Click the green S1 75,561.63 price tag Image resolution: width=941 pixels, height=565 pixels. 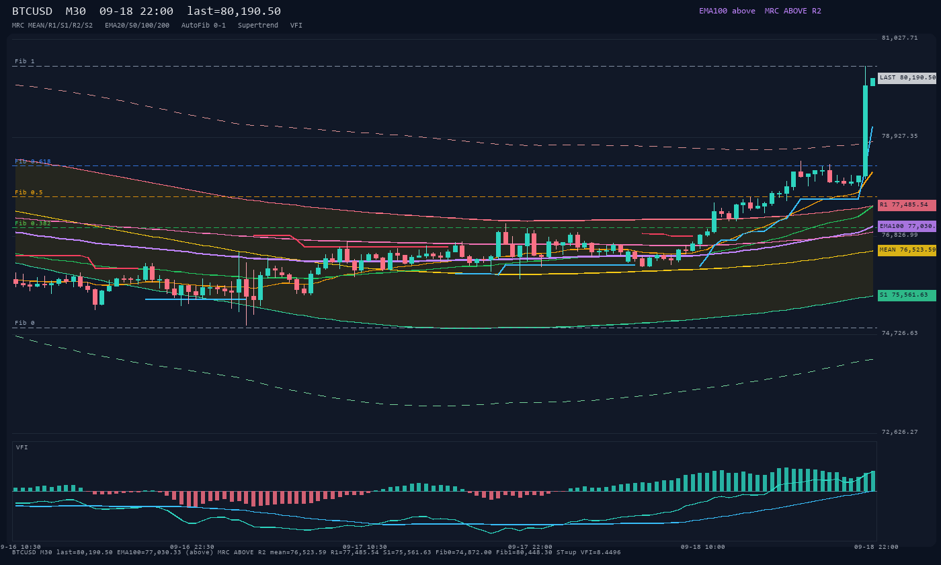pyautogui.click(x=907, y=295)
